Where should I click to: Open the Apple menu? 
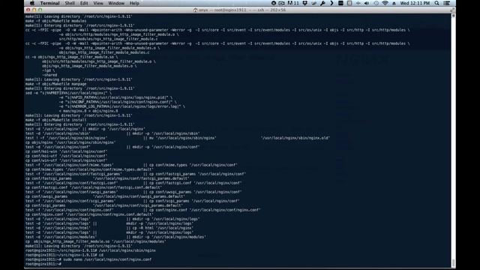(x=31, y=3)
